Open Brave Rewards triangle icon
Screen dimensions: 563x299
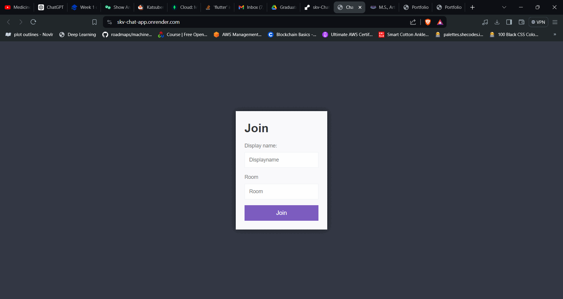tap(440, 22)
